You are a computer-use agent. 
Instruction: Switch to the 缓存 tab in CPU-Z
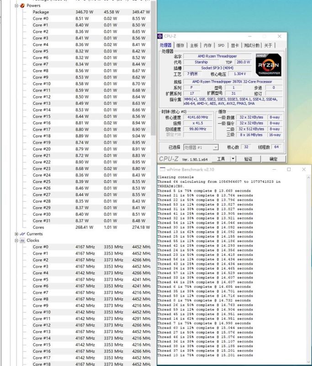(180, 45)
